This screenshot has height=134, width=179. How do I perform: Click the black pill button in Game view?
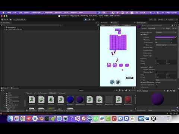click(x=130, y=78)
